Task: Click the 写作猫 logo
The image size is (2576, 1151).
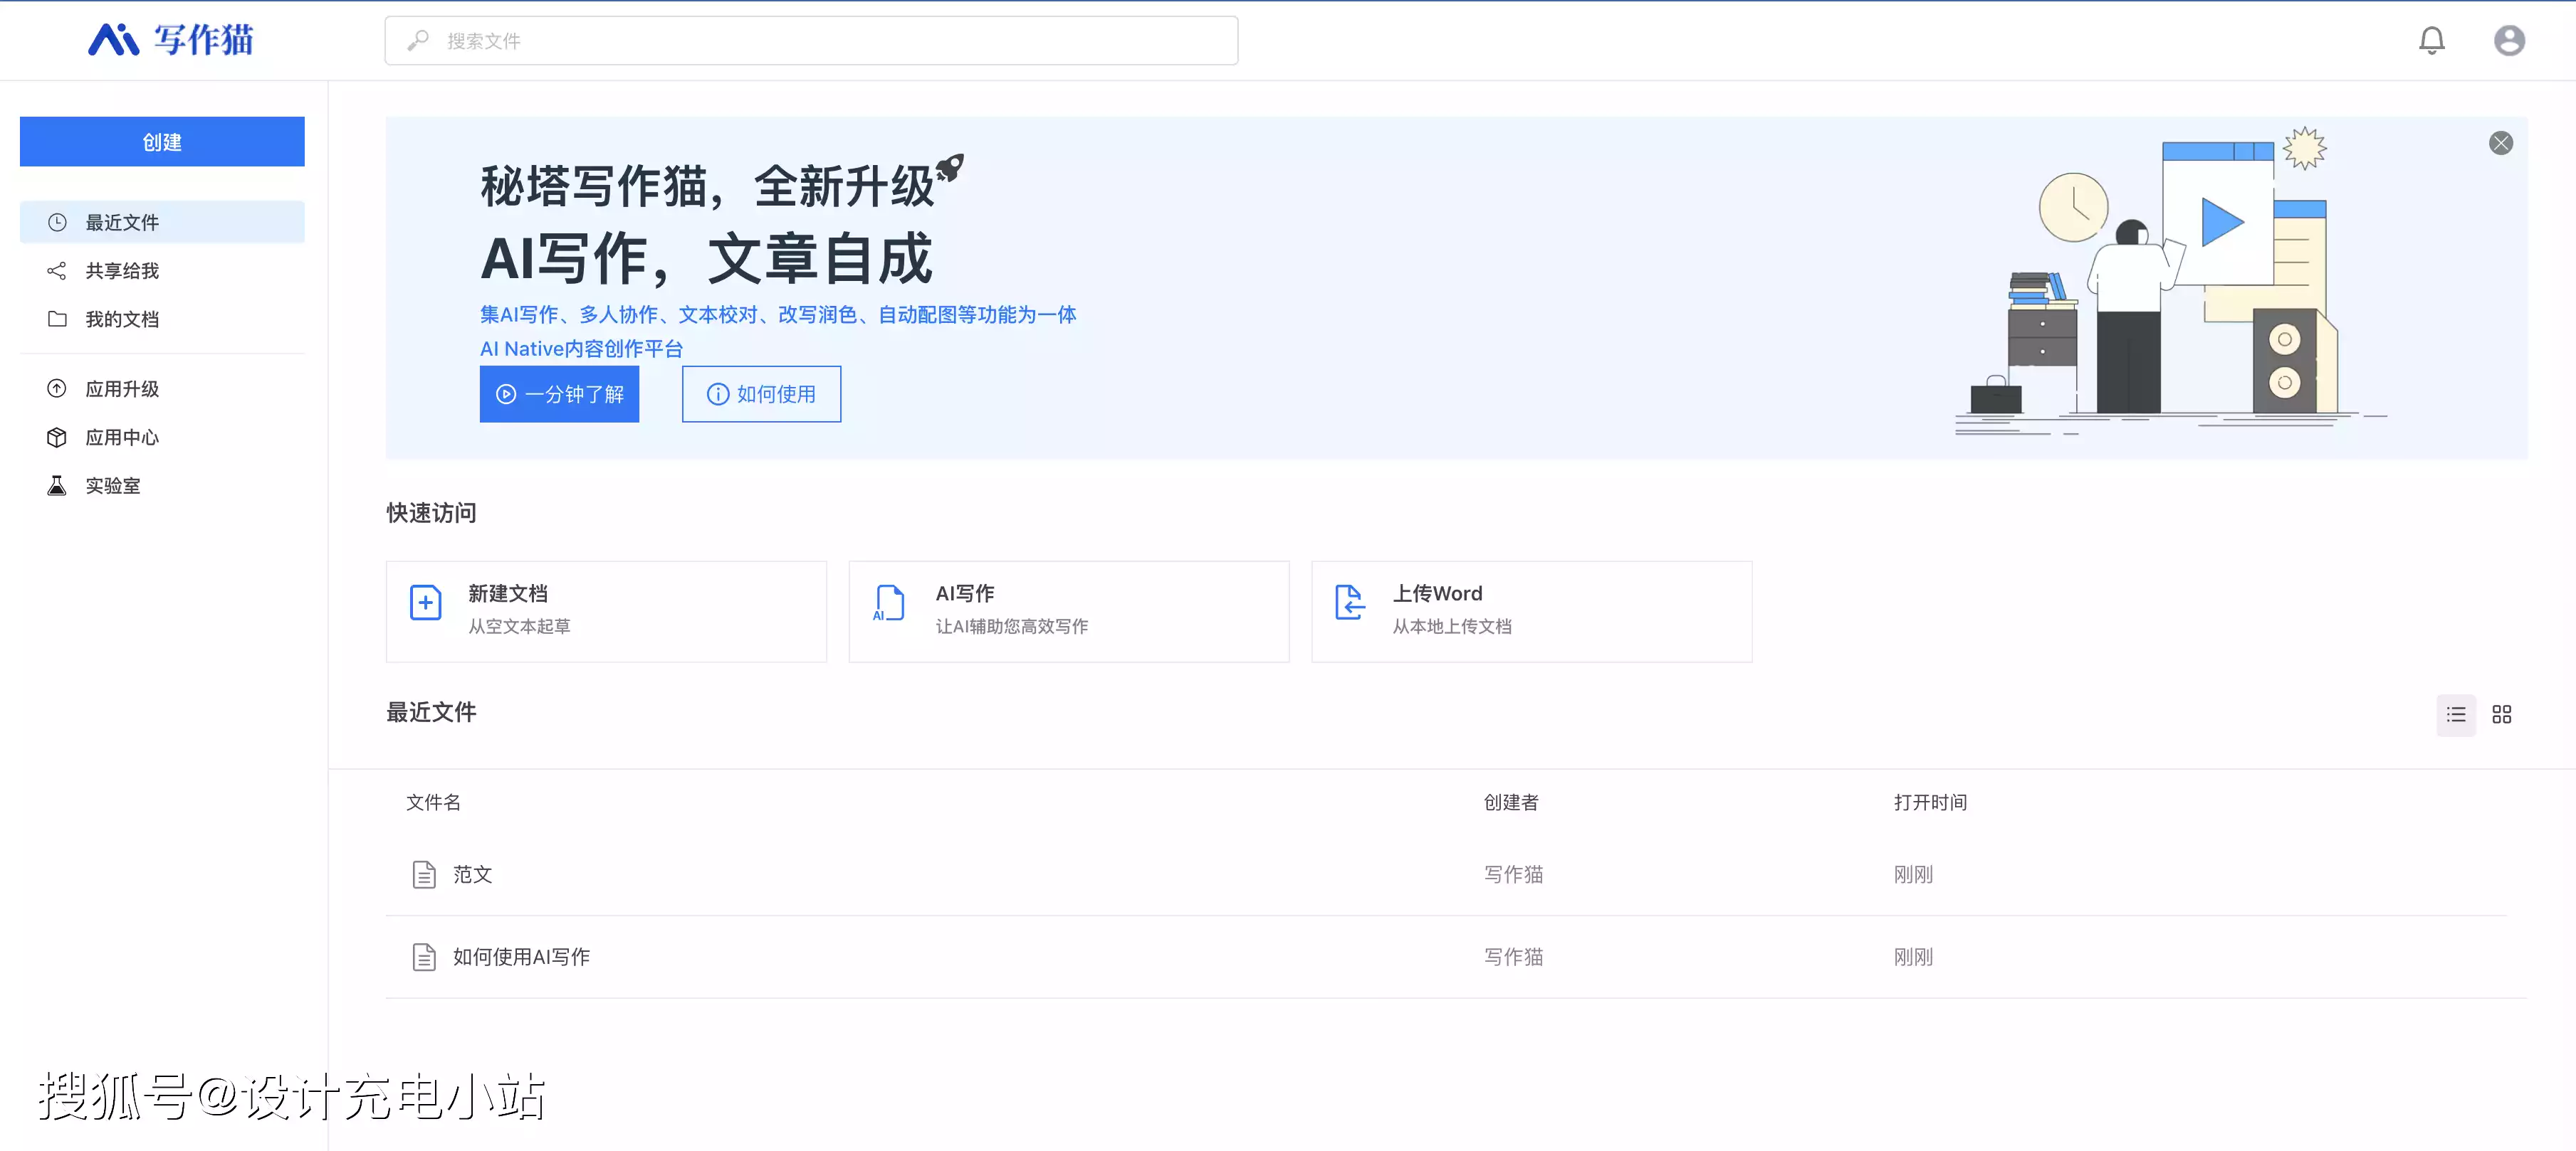Action: [x=171, y=40]
